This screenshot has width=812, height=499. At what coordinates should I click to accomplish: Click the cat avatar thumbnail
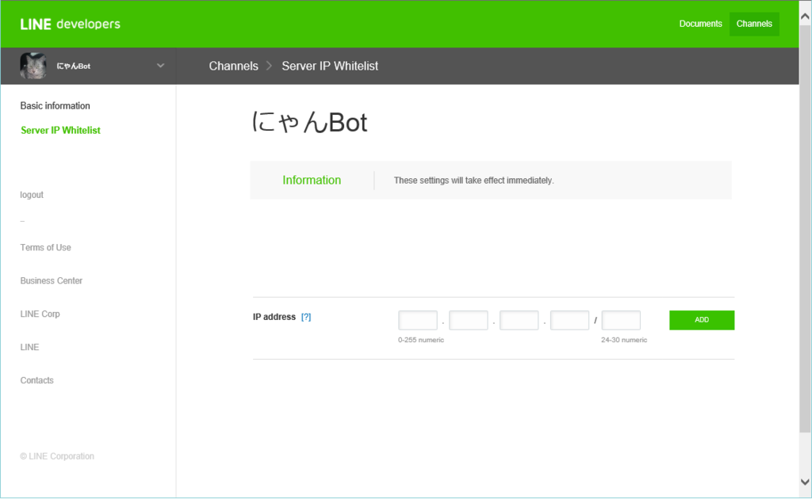[33, 66]
